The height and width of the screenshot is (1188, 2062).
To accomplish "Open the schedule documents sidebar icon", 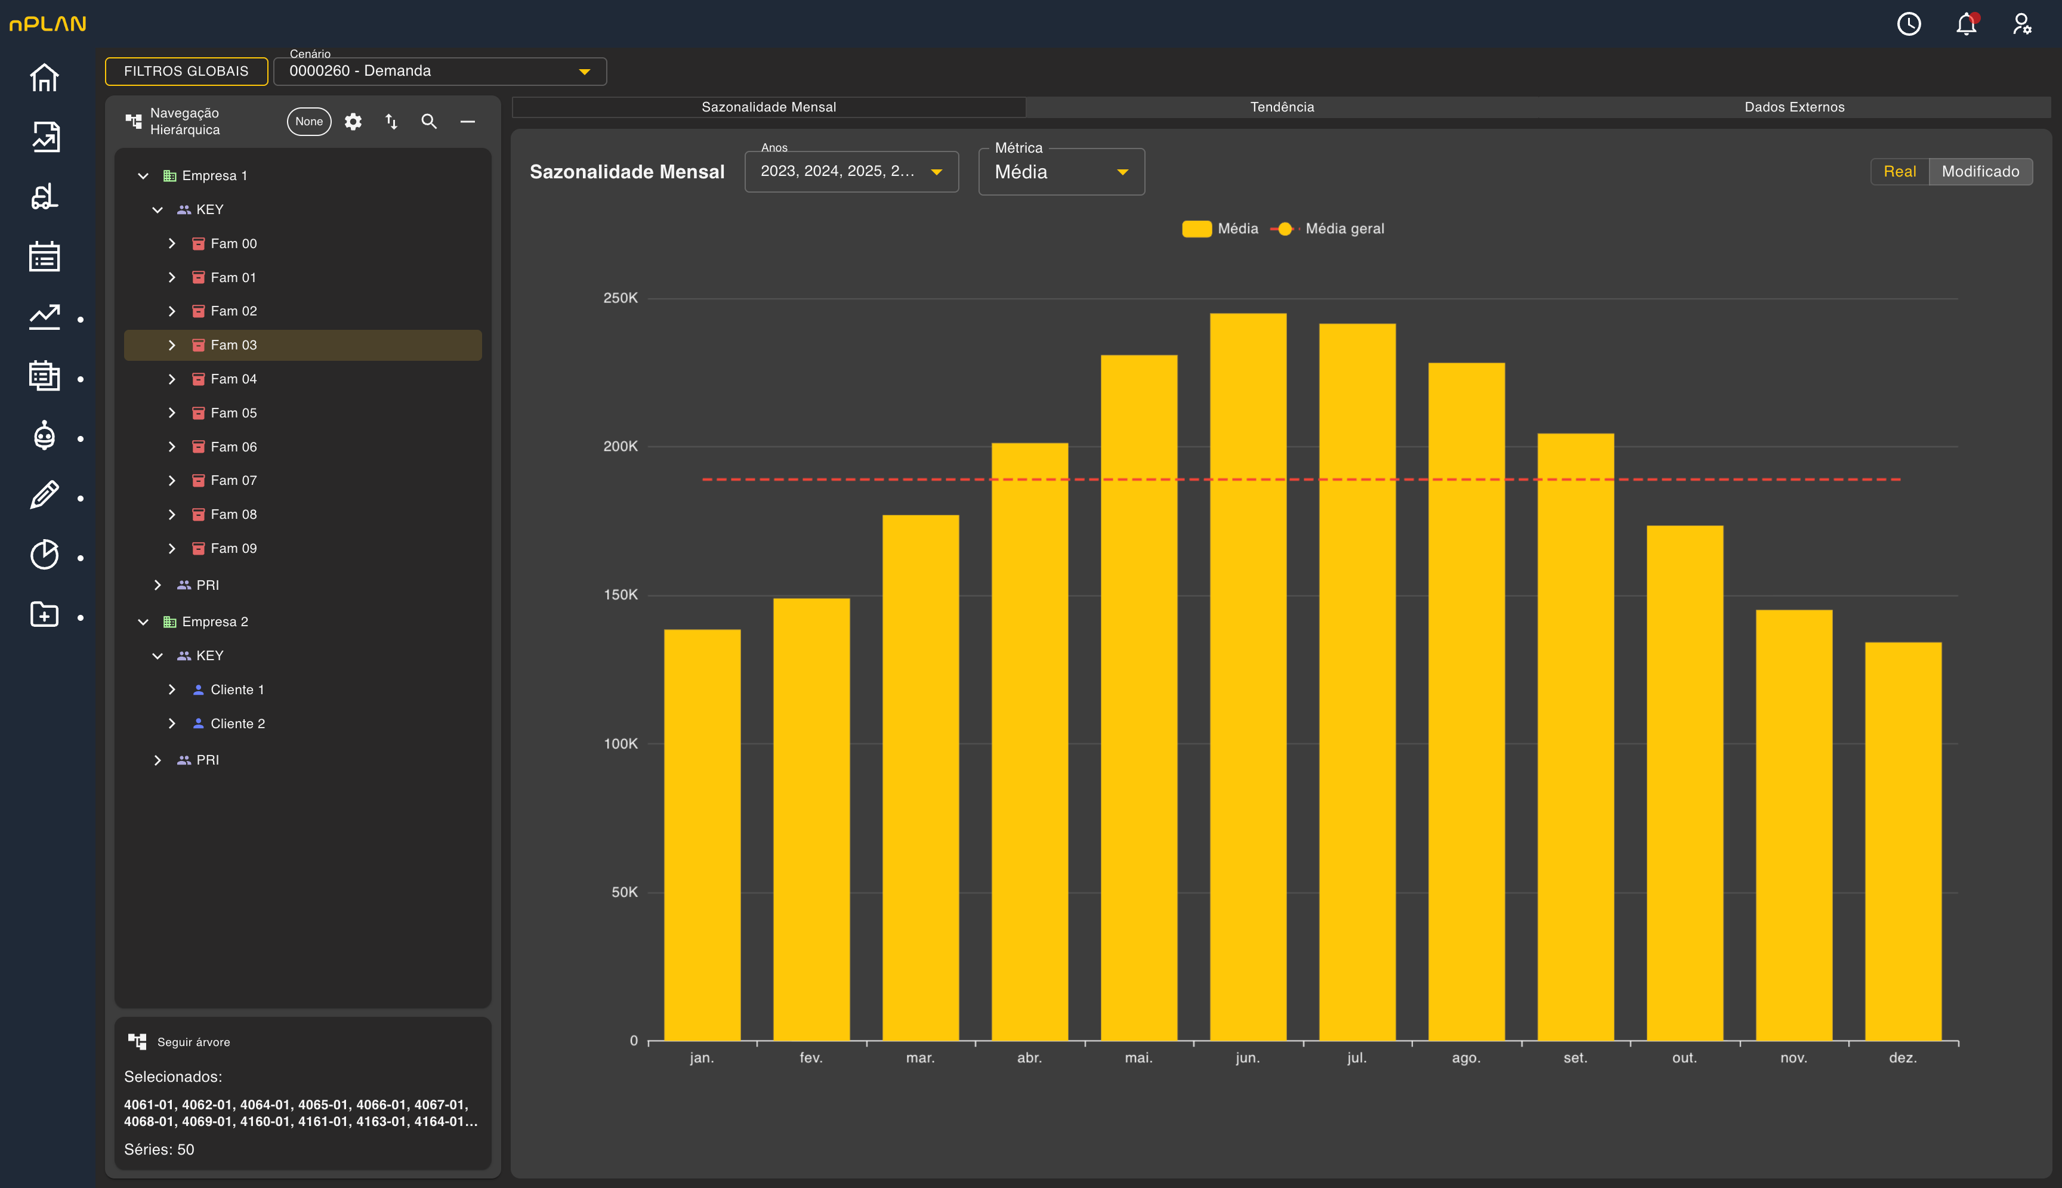I will [x=44, y=375].
